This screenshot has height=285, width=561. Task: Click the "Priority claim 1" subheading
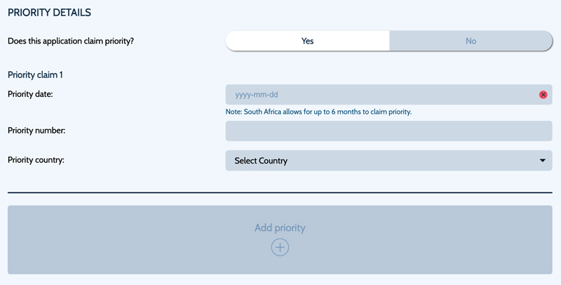click(x=35, y=75)
